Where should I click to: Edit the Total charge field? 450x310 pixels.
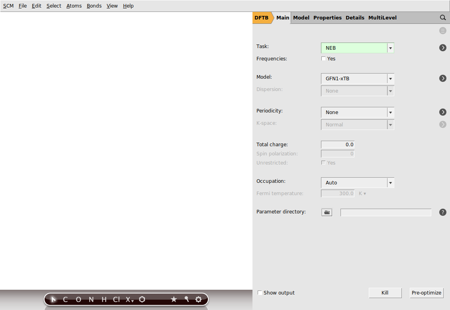(337, 144)
